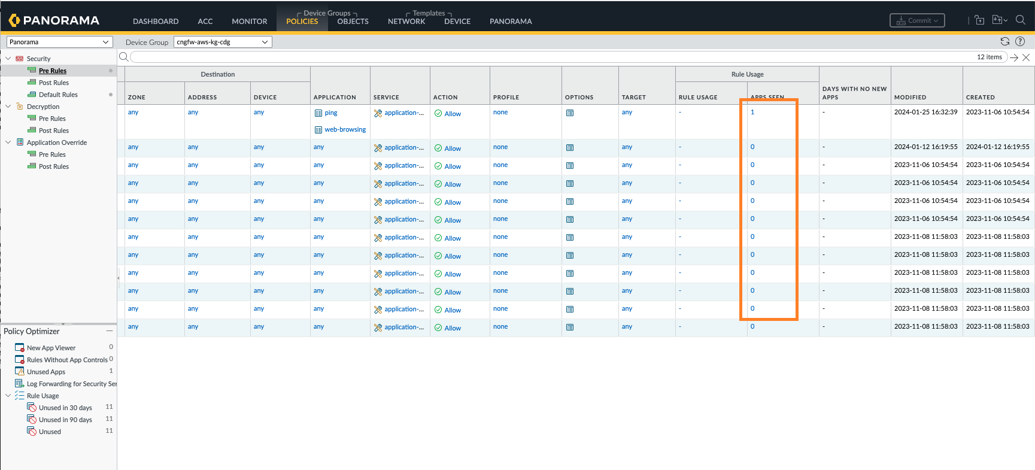This screenshot has height=470, width=1035.
Task: Click the Commit button
Action: 917,20
